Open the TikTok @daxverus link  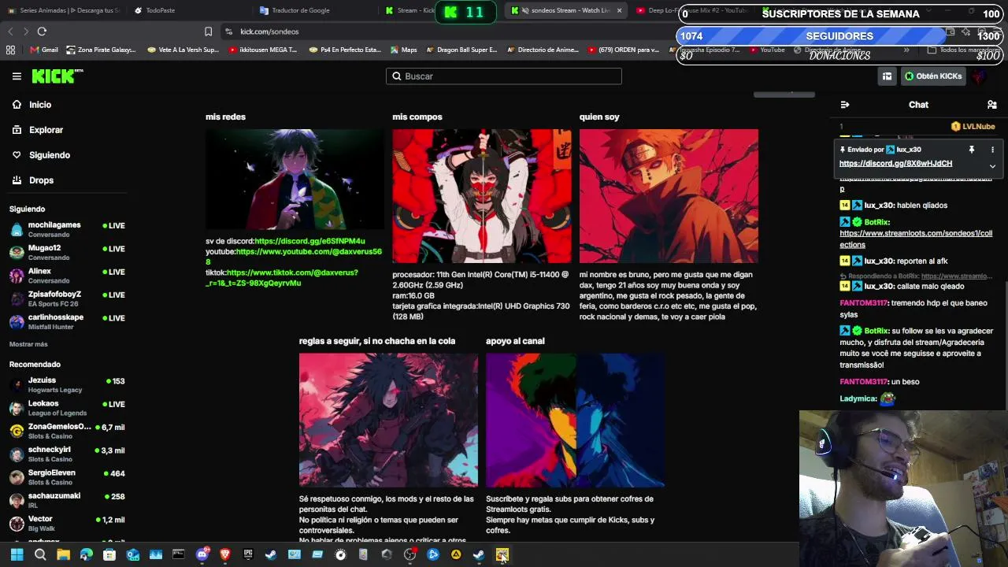coord(282,277)
